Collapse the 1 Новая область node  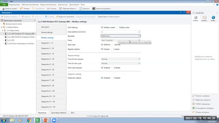coord(1,27)
